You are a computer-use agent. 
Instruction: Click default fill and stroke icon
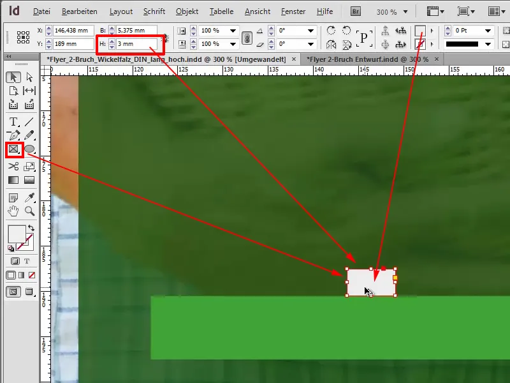11,248
